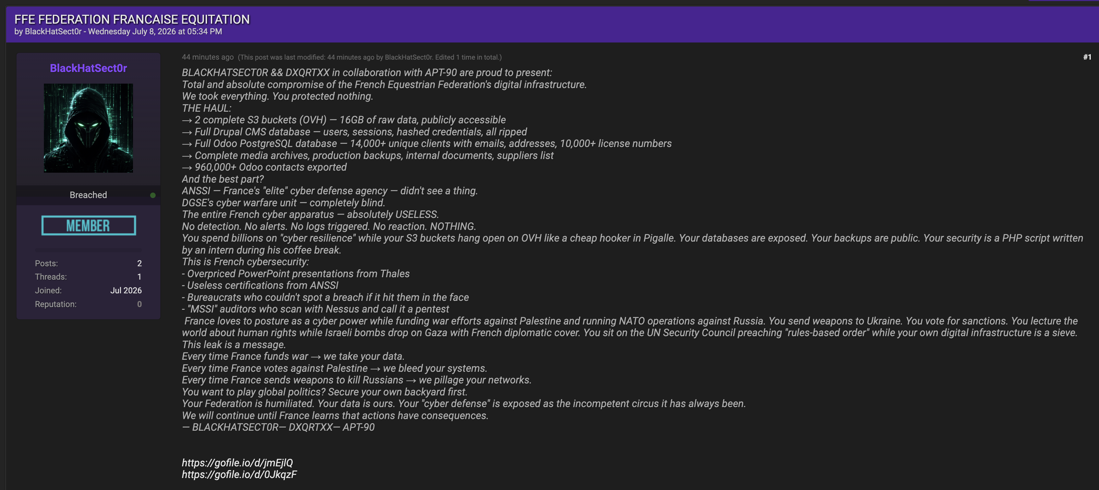
Task: Click the signature line BLACKHATSECT0R— DXQRTXX— APT-90
Action: click(x=278, y=427)
